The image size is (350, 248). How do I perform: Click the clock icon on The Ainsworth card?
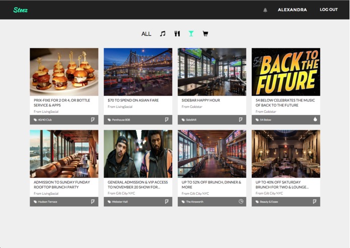pos(241,201)
